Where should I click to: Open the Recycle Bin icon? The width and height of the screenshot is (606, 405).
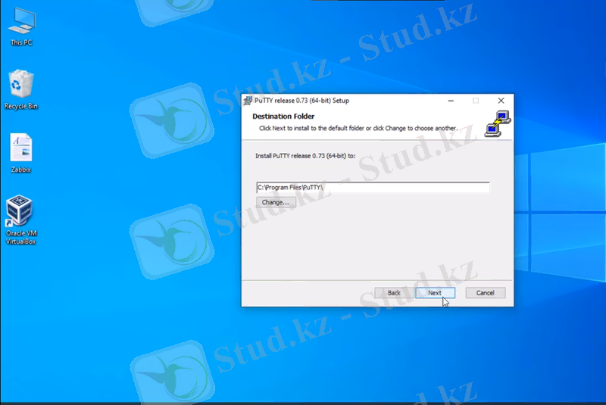[x=21, y=89]
